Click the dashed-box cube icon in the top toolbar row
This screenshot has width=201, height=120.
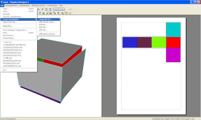tap(42, 9)
